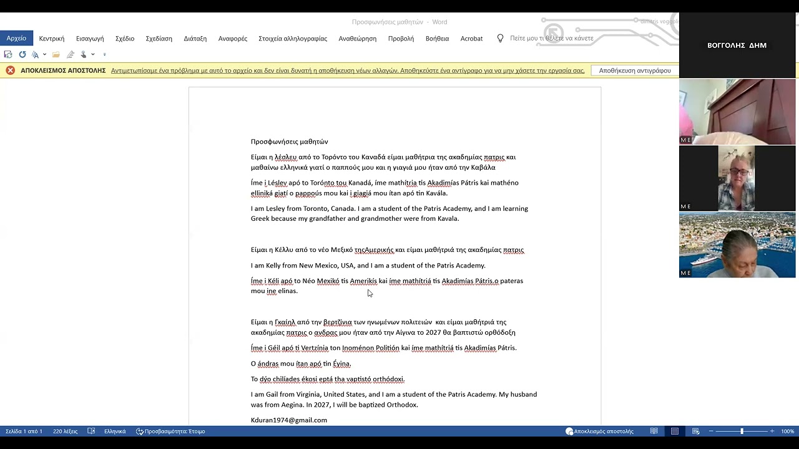Click the text styles 'A' icon in toolbar
The height and width of the screenshot is (449, 799).
(x=36, y=55)
